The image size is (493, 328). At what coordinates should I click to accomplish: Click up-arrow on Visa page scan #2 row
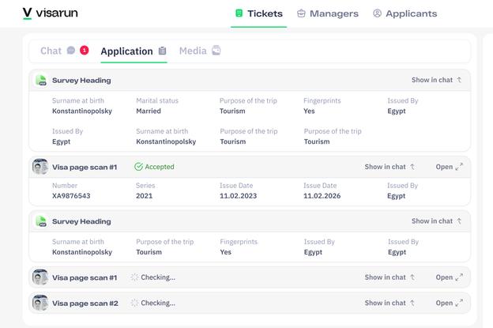pyautogui.click(x=412, y=303)
